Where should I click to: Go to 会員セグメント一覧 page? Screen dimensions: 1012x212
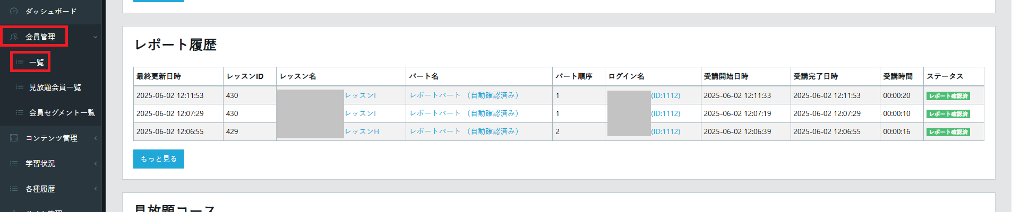(x=62, y=112)
